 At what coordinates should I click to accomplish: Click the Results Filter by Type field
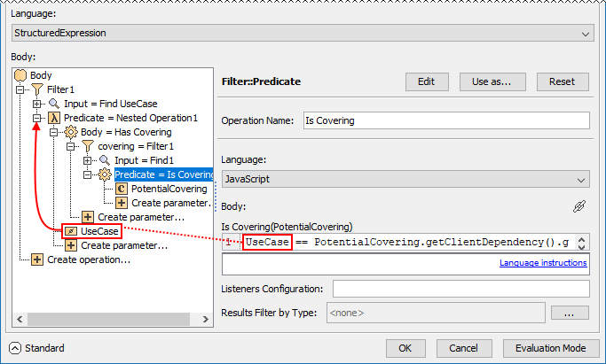436,313
